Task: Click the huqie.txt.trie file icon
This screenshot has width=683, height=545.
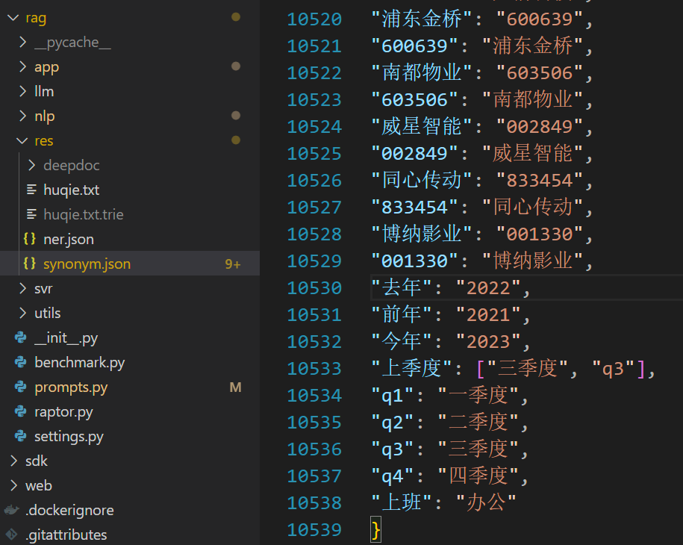Action: coord(31,214)
